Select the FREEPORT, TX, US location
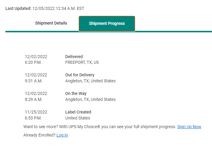 tap(82, 63)
